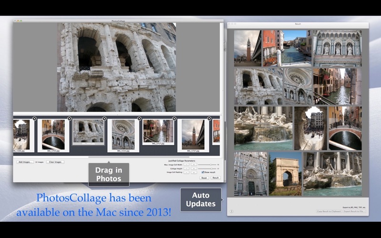The image size is (381, 238).
Task: Click Clear Images button
Action: tap(55, 162)
